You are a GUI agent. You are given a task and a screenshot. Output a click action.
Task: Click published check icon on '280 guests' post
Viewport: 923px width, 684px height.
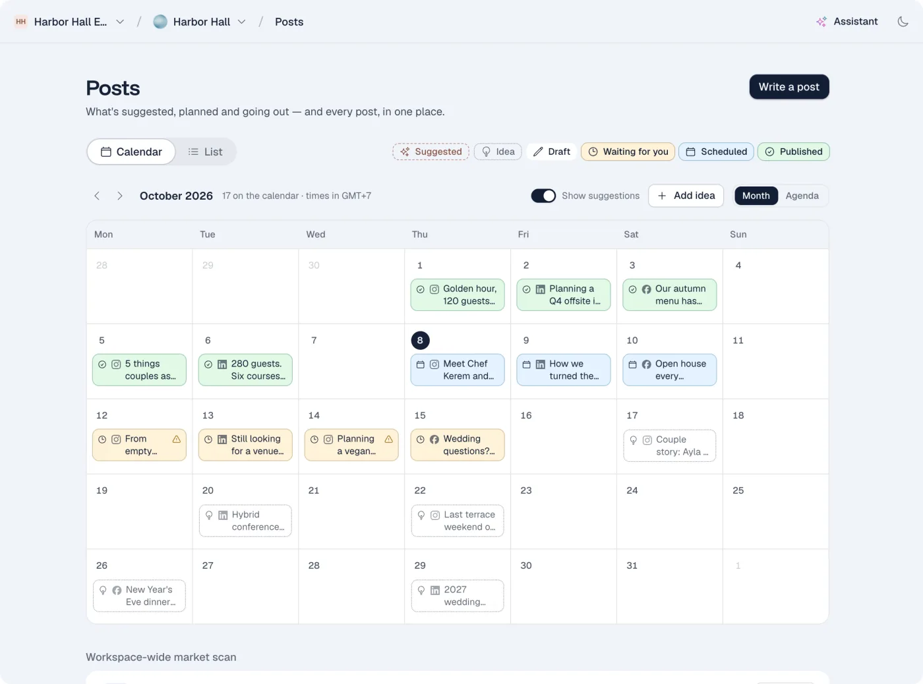pos(208,364)
